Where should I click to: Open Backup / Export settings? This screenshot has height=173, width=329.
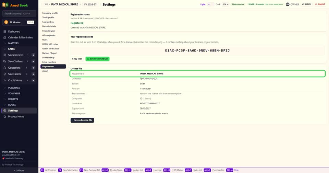point(53,53)
